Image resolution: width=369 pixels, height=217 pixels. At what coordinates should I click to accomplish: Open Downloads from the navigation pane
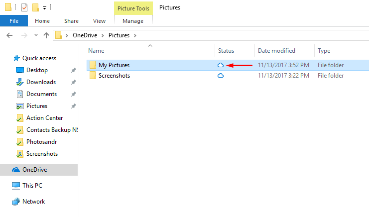41,82
